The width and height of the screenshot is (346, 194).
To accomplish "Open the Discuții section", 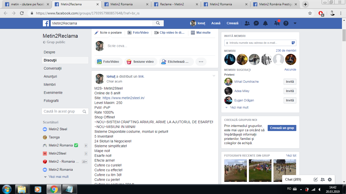I will click(x=65, y=60).
